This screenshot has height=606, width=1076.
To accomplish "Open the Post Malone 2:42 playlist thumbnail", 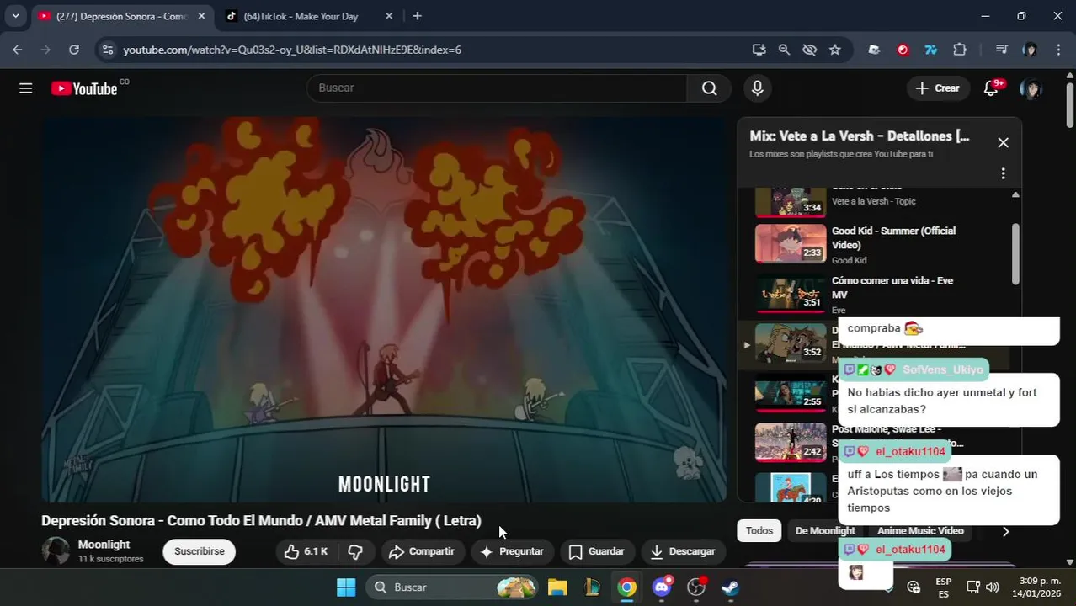I will [791, 443].
